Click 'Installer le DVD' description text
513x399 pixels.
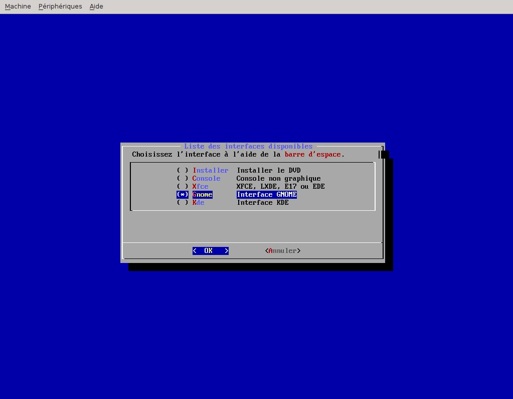pyautogui.click(x=269, y=170)
